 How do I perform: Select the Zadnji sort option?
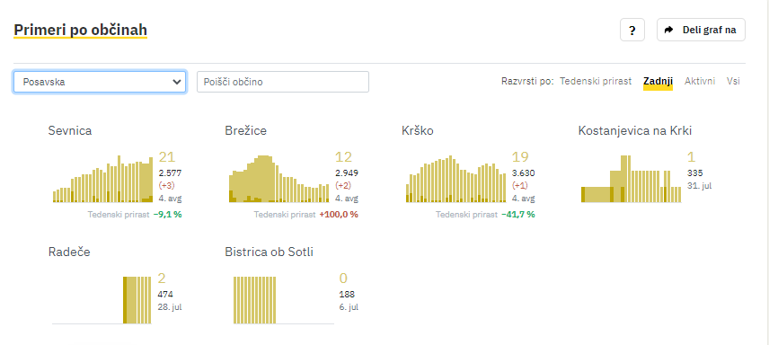tap(658, 82)
